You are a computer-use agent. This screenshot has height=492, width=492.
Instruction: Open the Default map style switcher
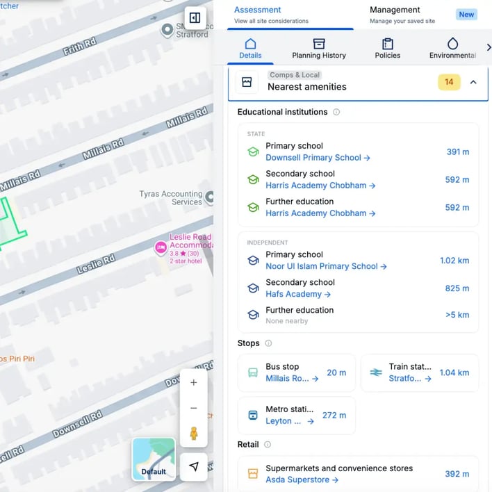154,459
